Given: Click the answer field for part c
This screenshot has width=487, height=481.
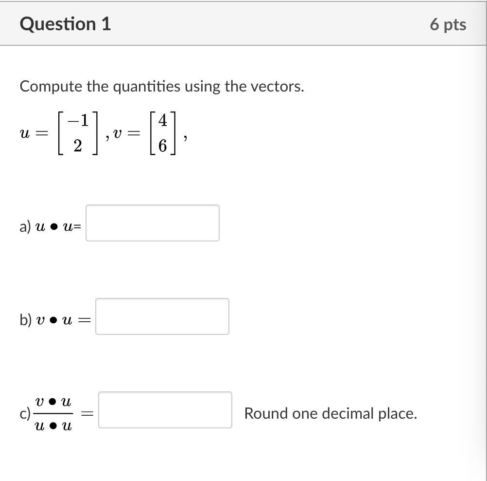Looking at the screenshot, I should 165,410.
